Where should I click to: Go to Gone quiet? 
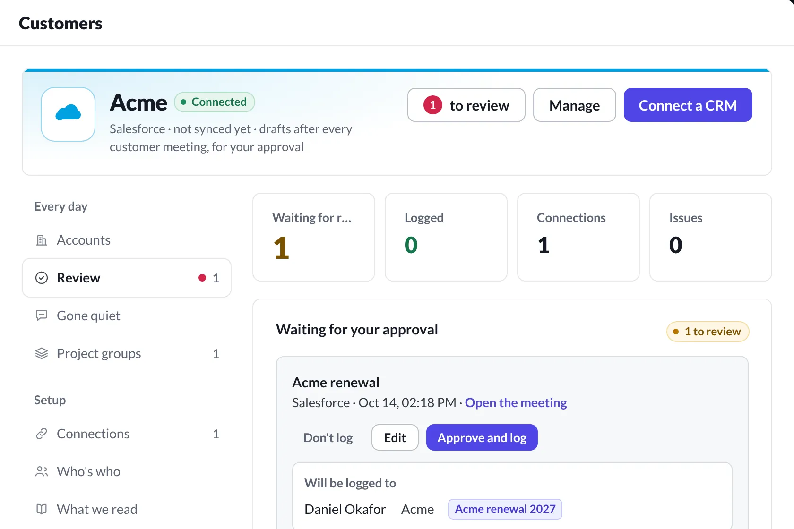(x=127, y=316)
